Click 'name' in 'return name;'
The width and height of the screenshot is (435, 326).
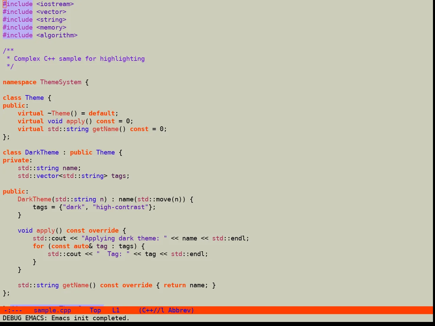coord(197,285)
